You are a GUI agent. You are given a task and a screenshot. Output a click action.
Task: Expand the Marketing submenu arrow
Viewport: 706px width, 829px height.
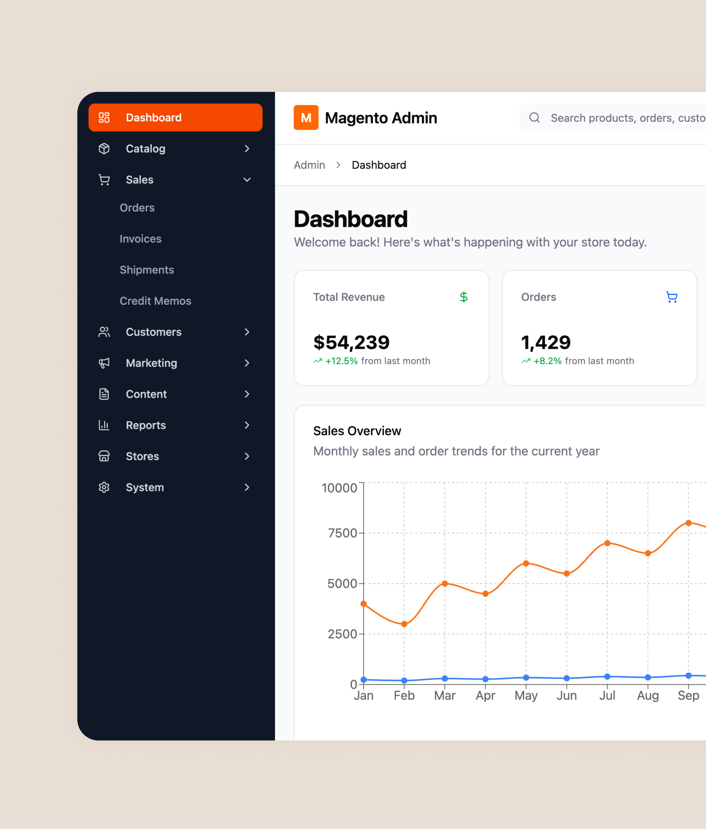(x=247, y=363)
